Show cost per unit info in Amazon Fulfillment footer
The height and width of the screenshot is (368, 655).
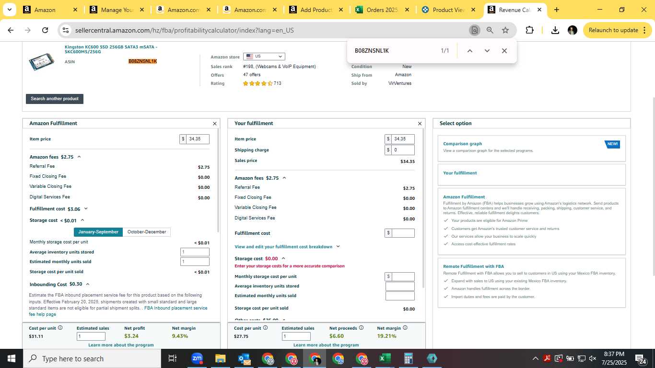[x=60, y=328]
